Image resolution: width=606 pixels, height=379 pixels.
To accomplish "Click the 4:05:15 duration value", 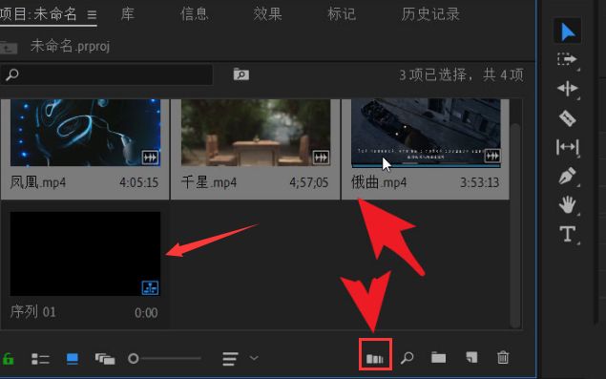I will [138, 182].
